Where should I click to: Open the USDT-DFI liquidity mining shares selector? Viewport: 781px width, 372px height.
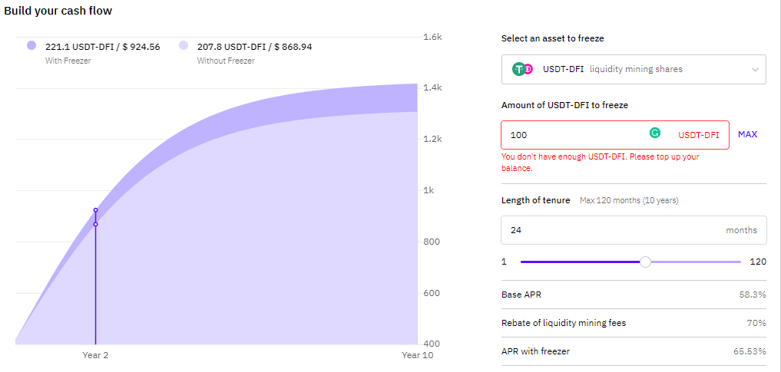click(634, 69)
